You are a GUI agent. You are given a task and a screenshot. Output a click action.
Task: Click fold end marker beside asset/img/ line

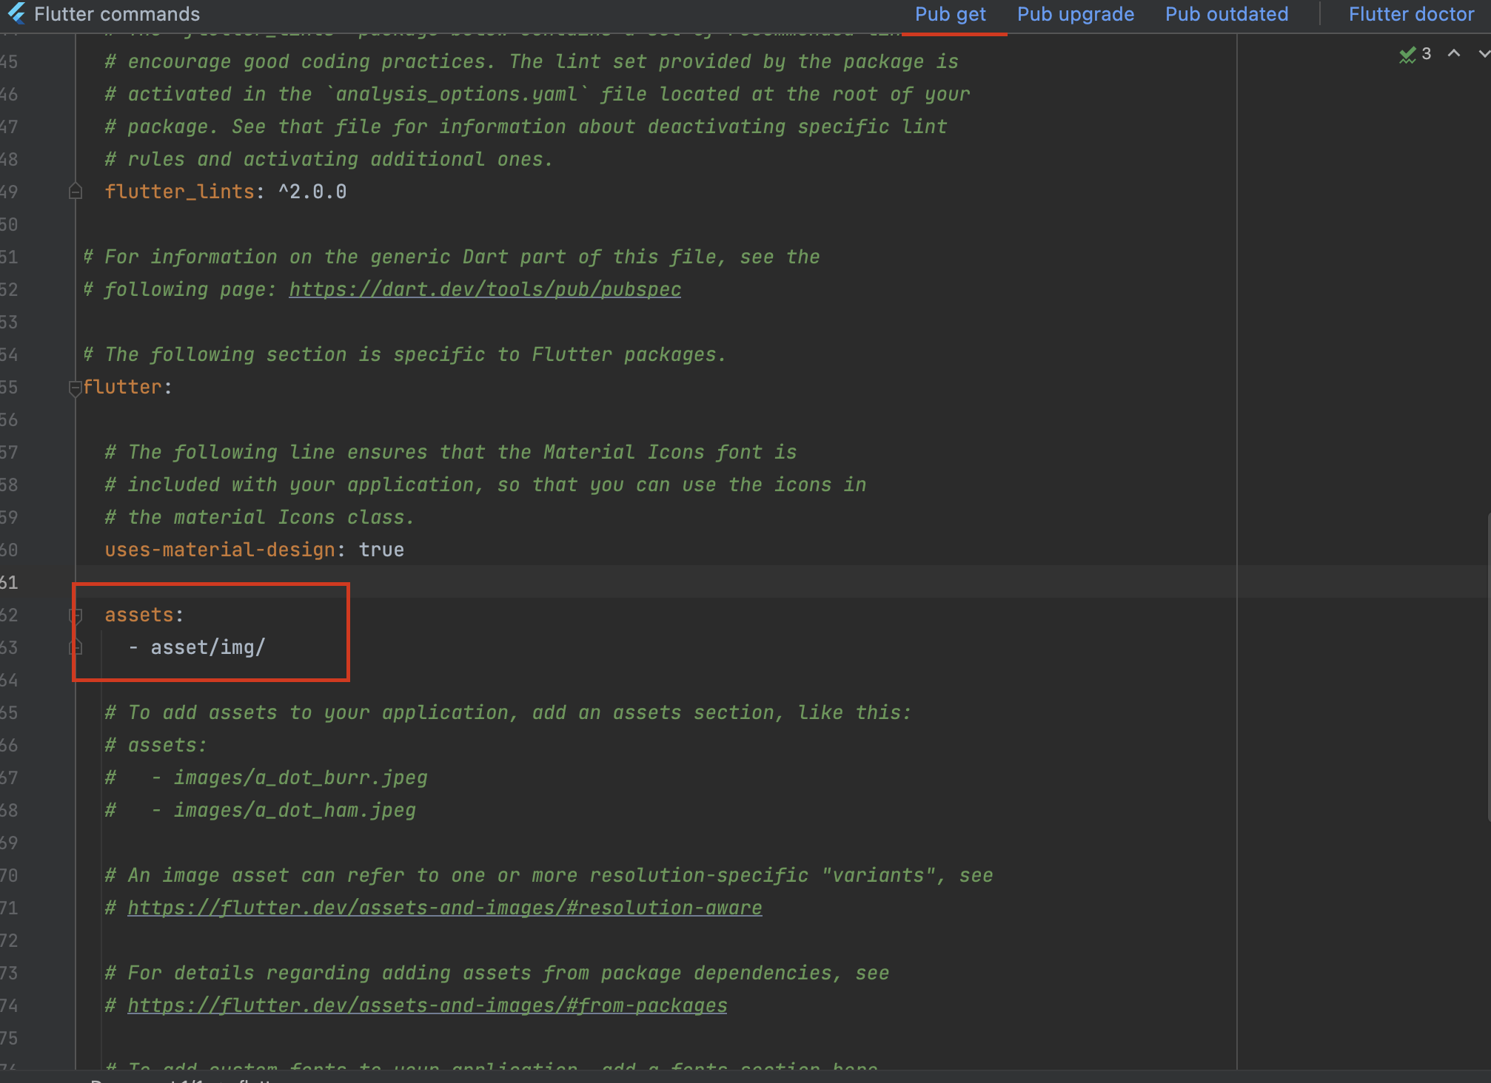76,647
